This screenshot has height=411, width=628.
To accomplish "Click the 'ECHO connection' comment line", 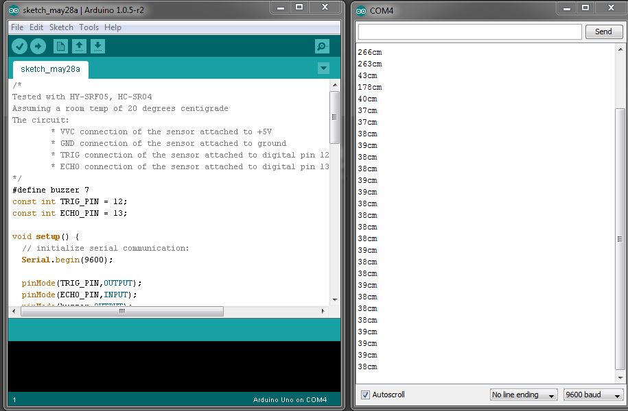I will [190, 166].
